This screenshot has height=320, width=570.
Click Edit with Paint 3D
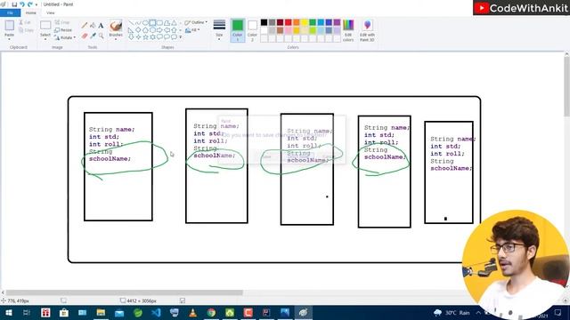coord(367,30)
